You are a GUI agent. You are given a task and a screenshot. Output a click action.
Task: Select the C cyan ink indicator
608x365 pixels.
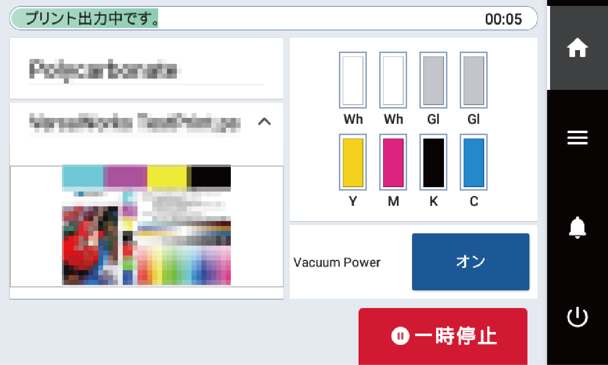tap(473, 162)
